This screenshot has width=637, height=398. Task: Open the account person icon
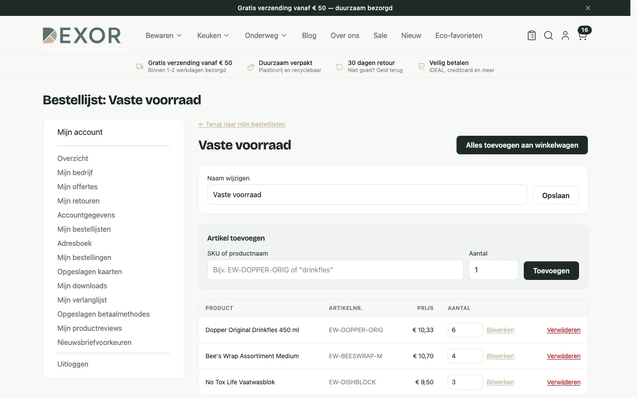click(x=565, y=35)
